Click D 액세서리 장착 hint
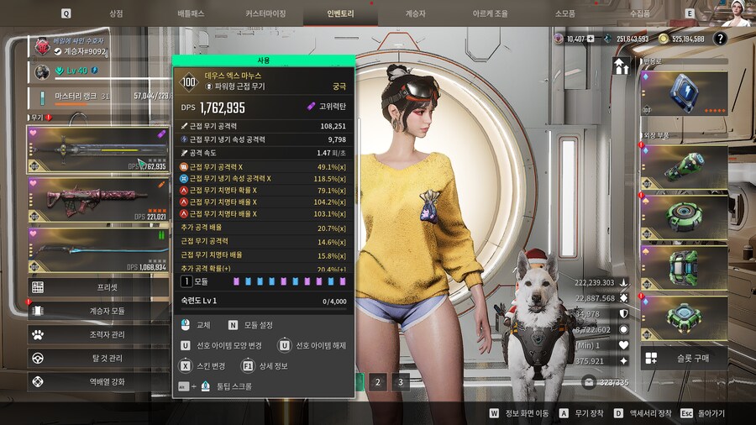This screenshot has width=756, height=425. tap(643, 413)
